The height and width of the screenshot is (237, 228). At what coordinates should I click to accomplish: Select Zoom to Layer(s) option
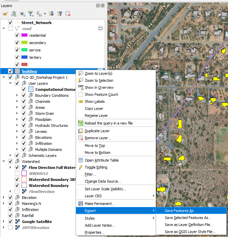coord(98,73)
